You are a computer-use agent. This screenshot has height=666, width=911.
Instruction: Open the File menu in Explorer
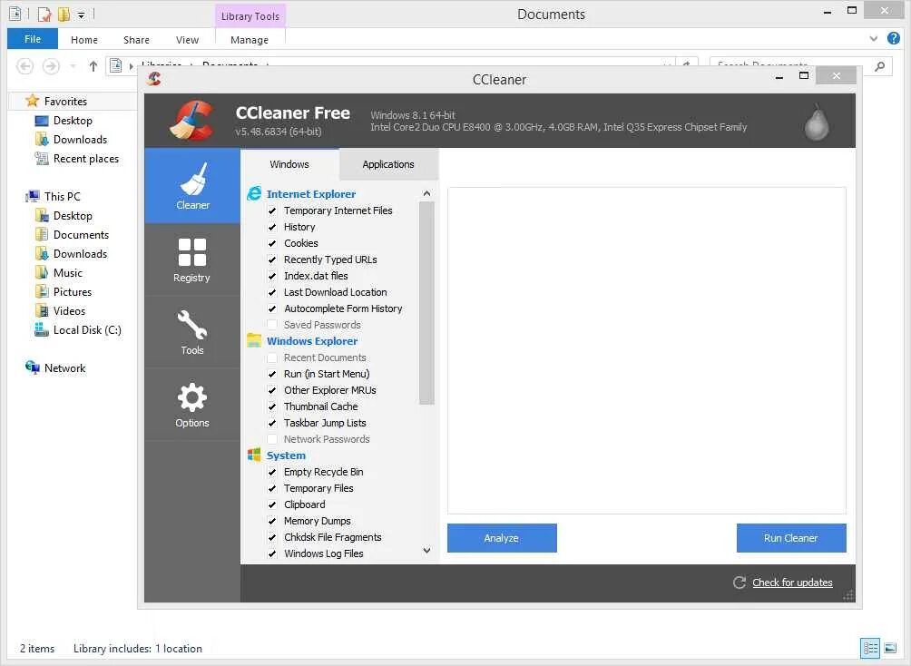(x=33, y=39)
